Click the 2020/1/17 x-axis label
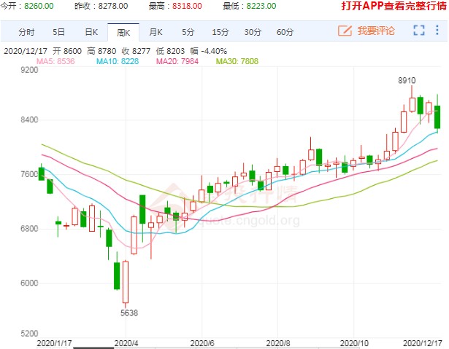The height and width of the screenshot is (349, 449). click(x=55, y=343)
